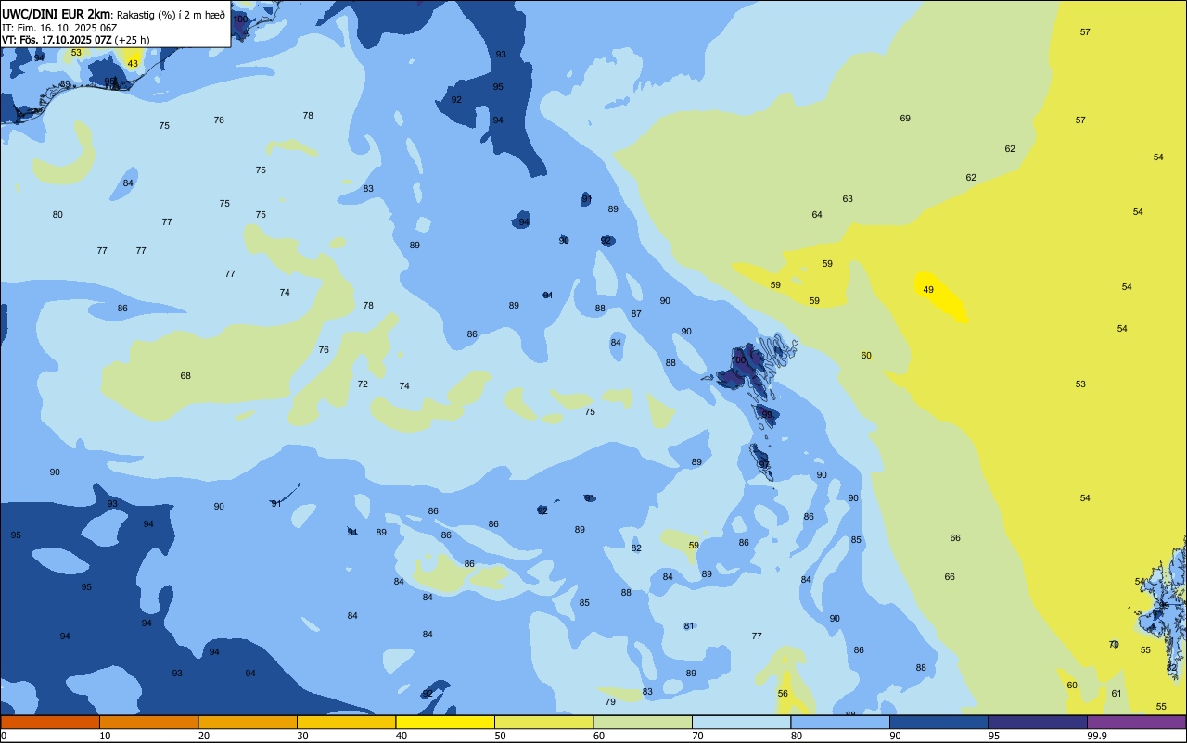Click the humidity value '56' on the map
The height and width of the screenshot is (743, 1187).
783,694
